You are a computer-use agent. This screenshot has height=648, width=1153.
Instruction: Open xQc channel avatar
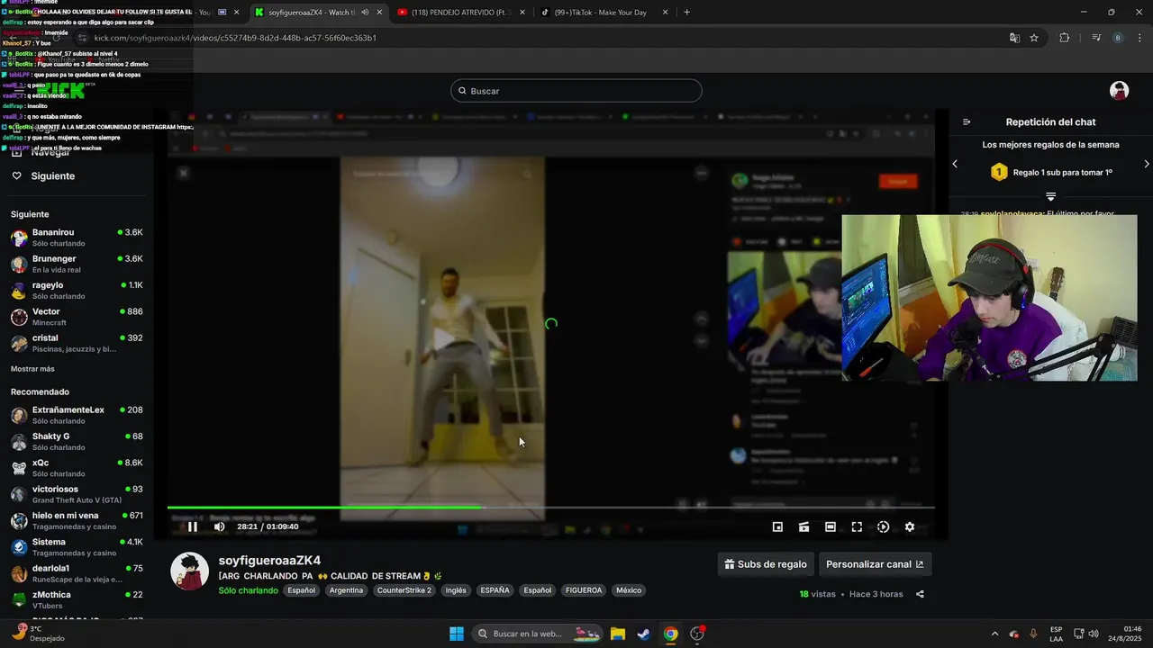click(x=19, y=468)
